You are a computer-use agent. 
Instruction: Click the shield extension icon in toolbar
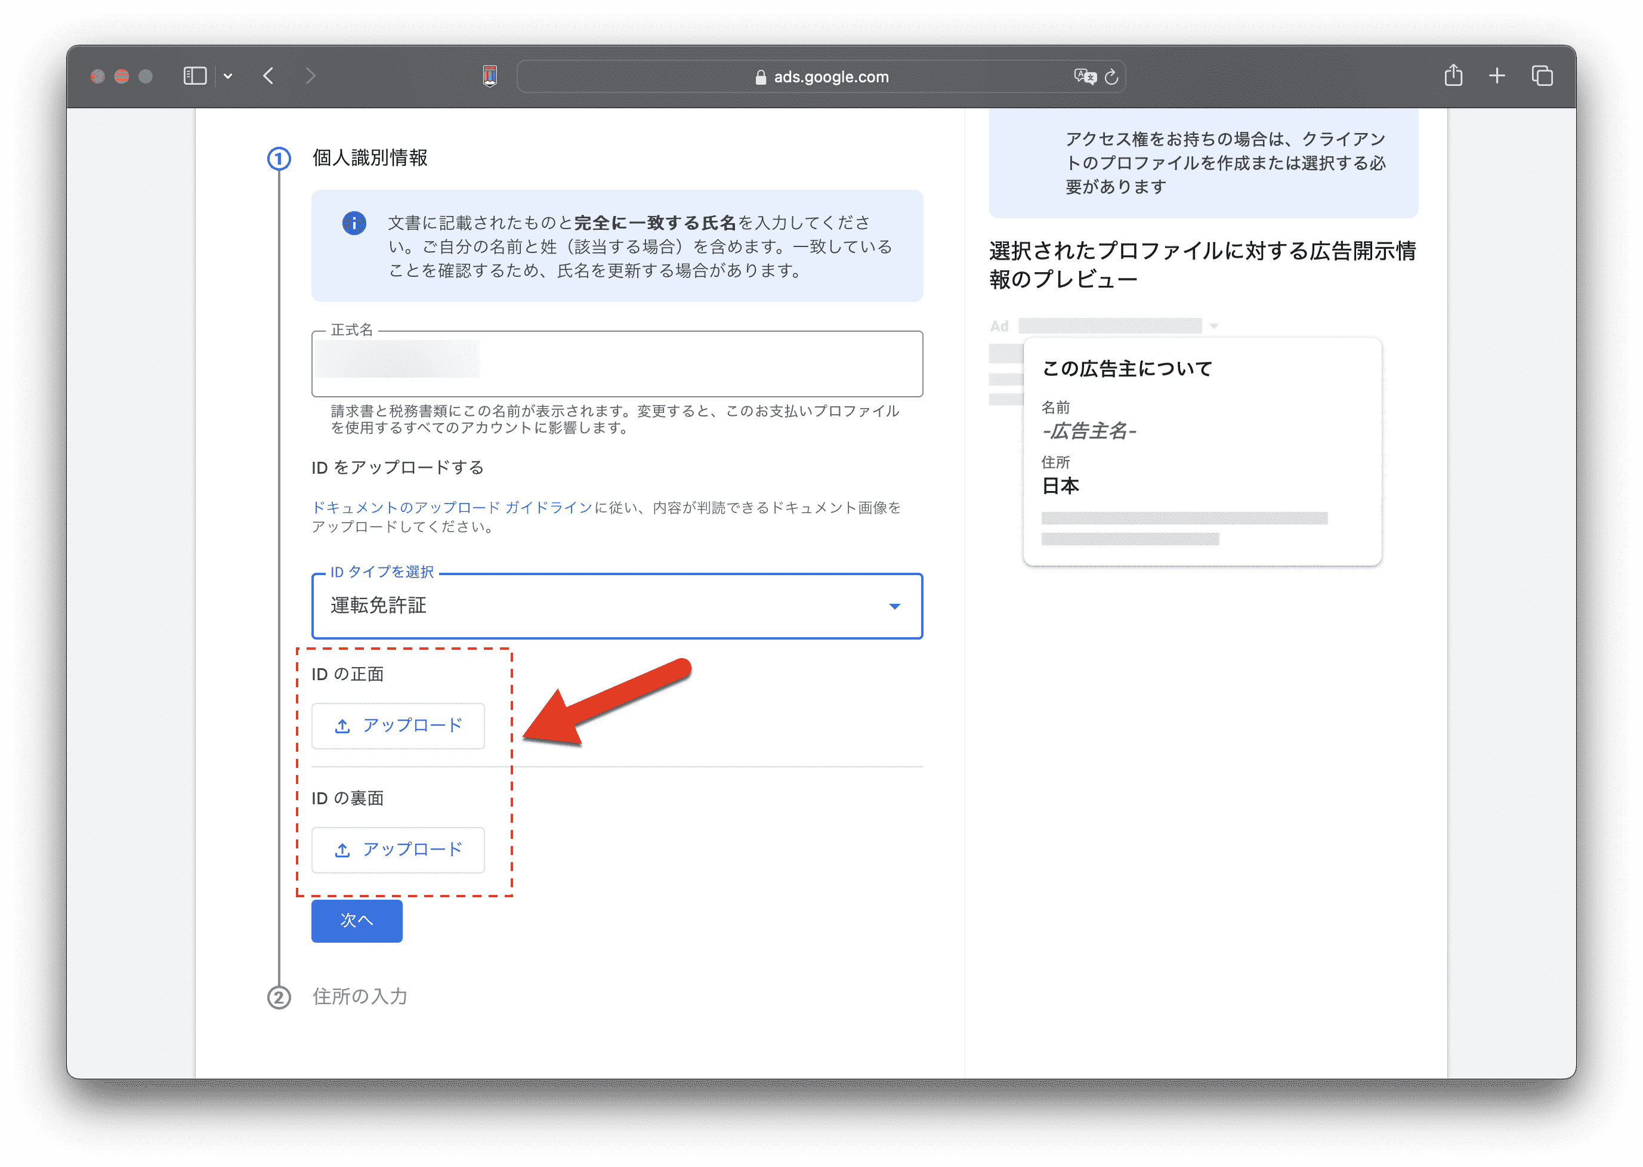click(490, 76)
